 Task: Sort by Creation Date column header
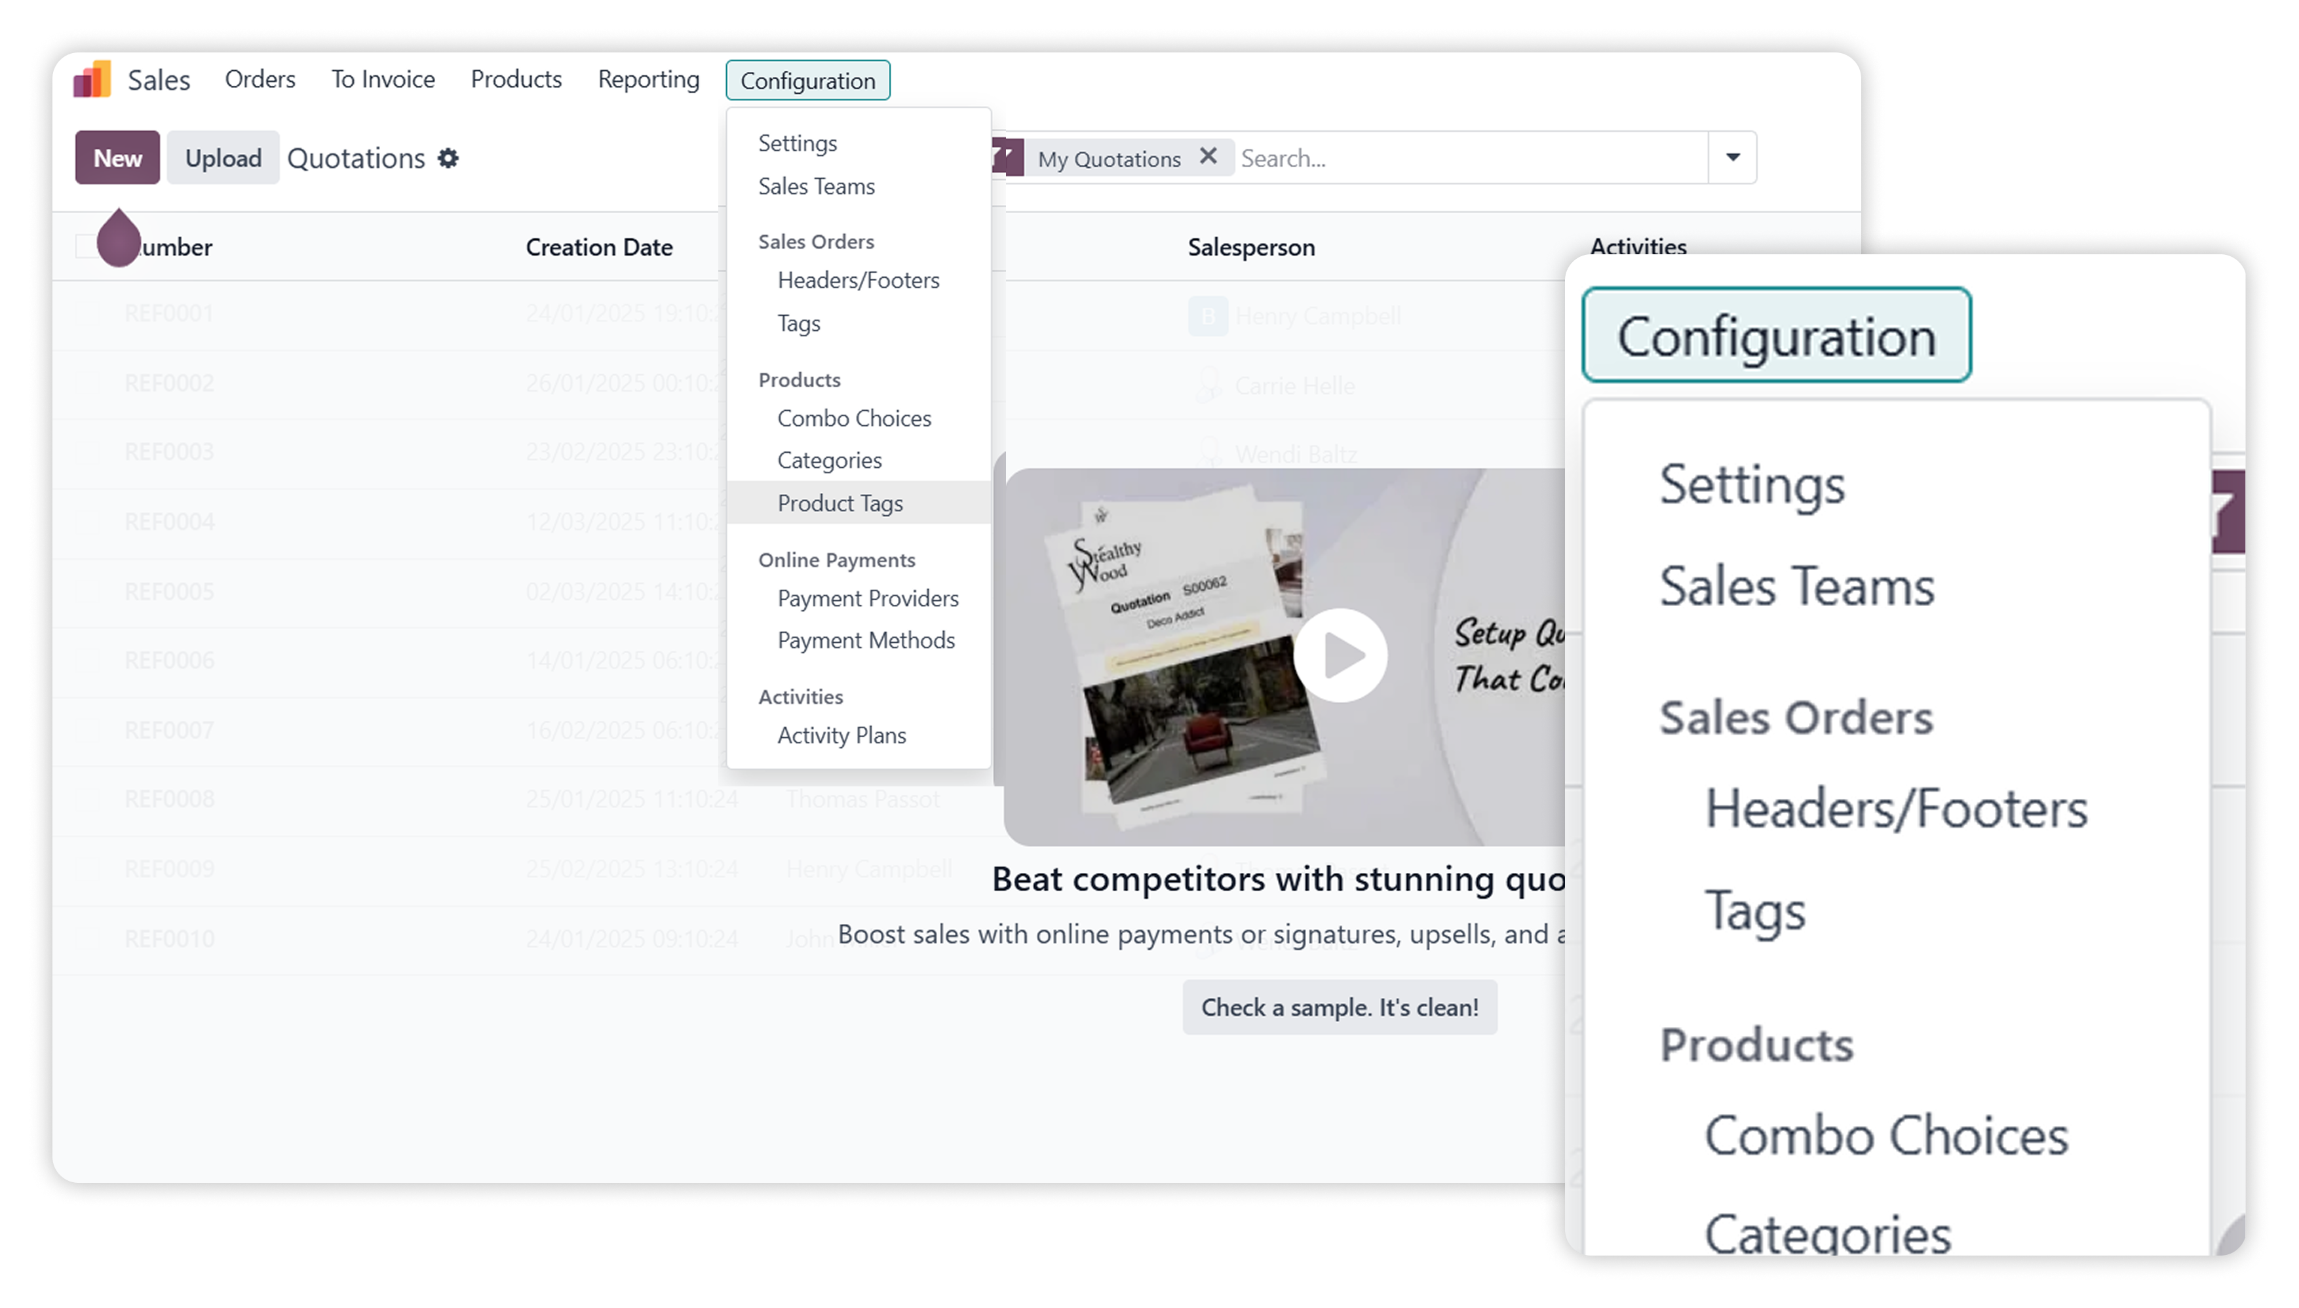(x=599, y=247)
